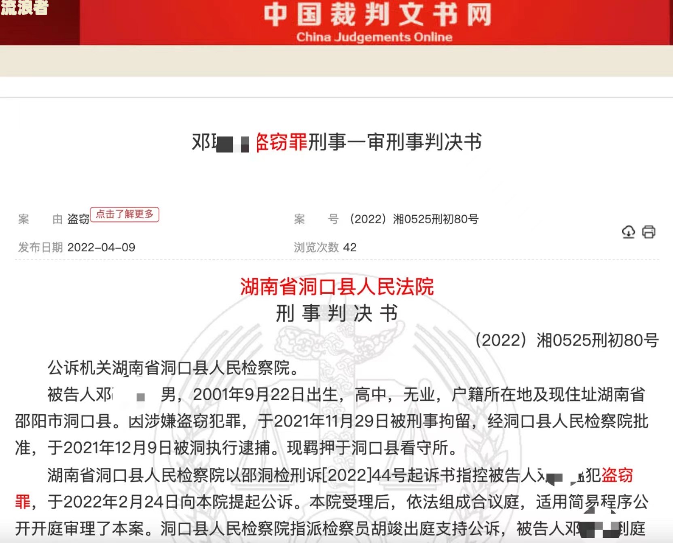Click the China Judgements Online subtitle
673x543 pixels.
click(x=374, y=37)
